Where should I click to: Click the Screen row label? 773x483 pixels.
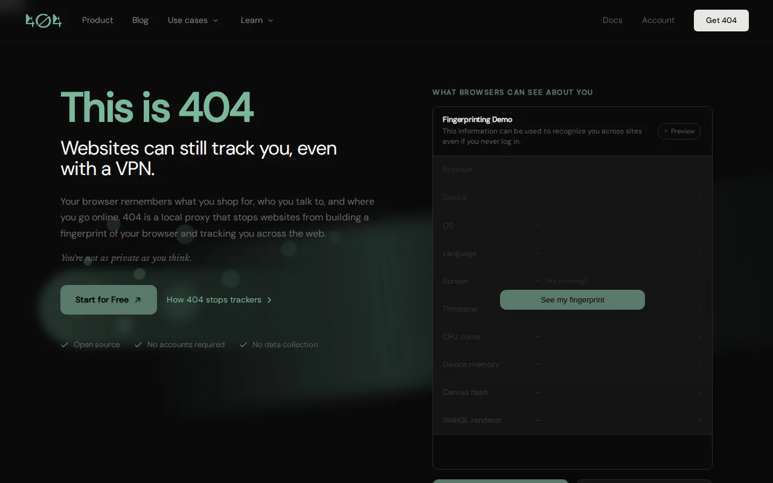455,281
